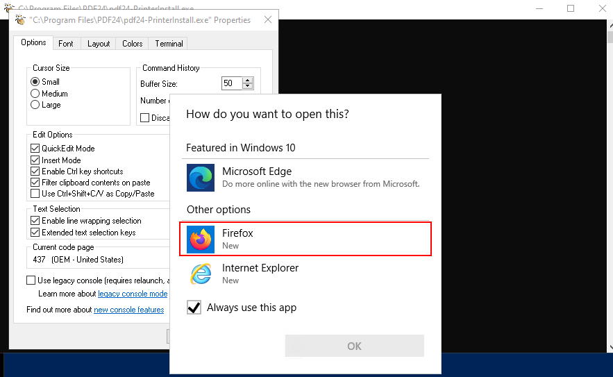The width and height of the screenshot is (613, 377).
Task: Switch to the Font tab
Action: point(66,44)
